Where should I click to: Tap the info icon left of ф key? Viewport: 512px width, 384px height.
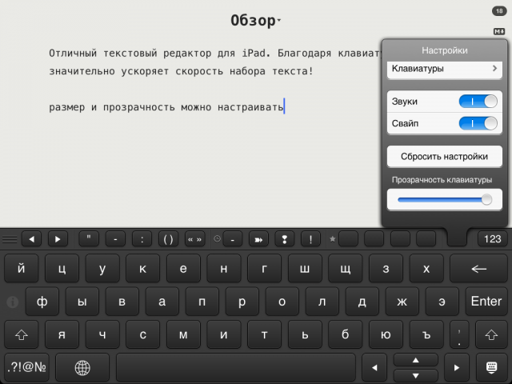(13, 302)
